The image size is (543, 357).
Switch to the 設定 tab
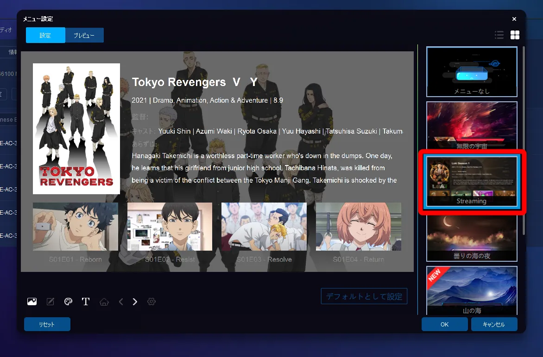point(45,35)
